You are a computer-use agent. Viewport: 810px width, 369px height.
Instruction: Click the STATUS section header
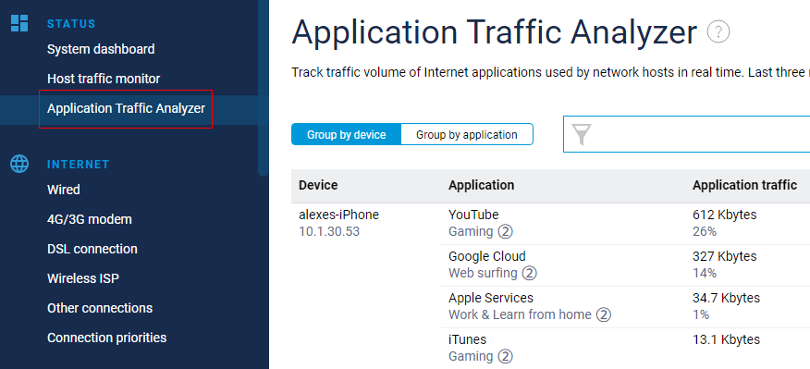click(x=71, y=24)
